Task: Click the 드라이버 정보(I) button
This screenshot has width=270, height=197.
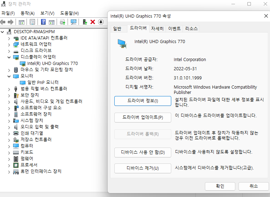Action: click(x=143, y=101)
